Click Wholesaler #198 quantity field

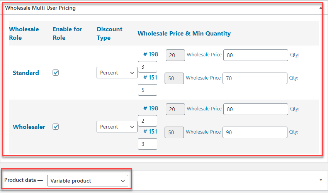[147, 121]
